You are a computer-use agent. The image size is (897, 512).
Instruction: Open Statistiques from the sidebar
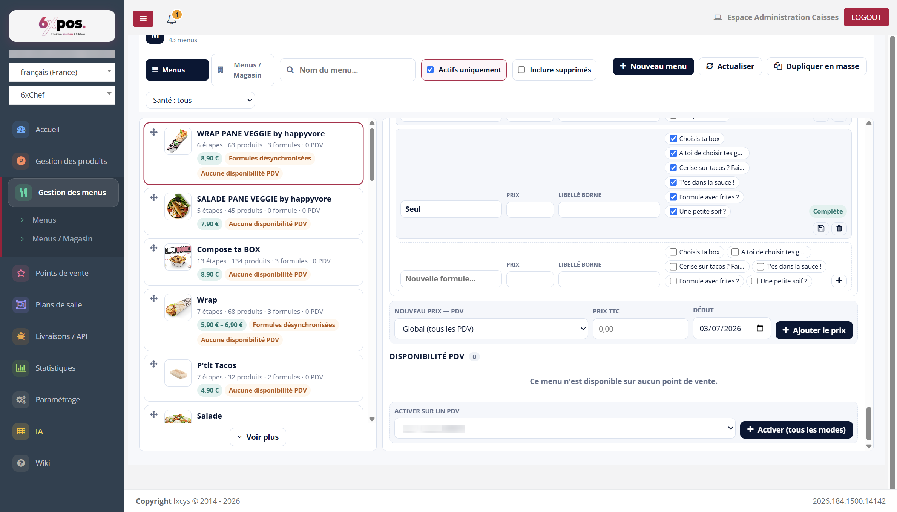pos(55,368)
